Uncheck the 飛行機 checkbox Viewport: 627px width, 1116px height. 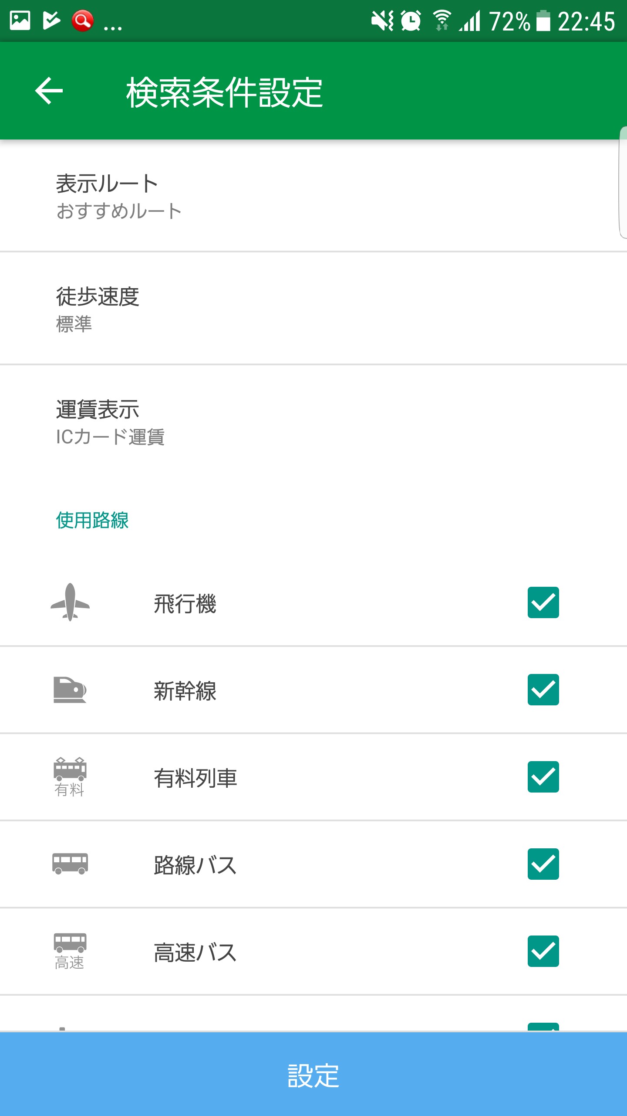[543, 602]
